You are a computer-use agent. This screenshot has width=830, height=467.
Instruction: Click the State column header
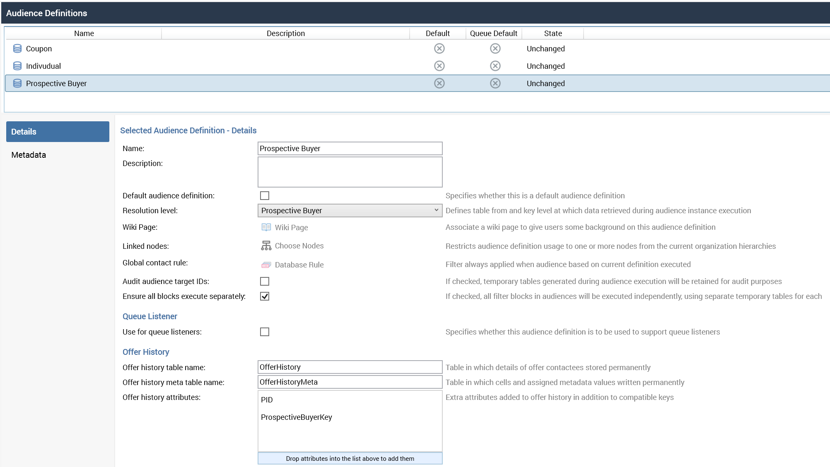click(x=553, y=33)
